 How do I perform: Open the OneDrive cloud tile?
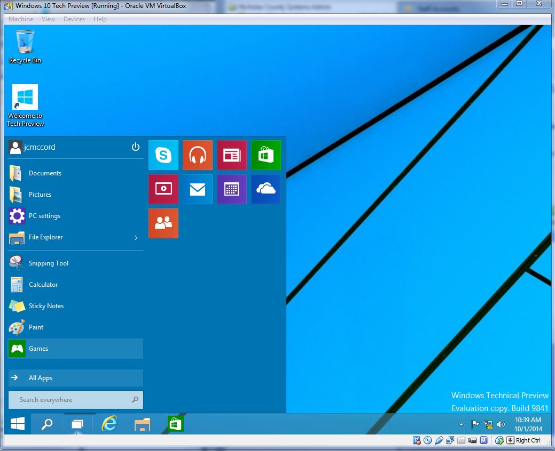(266, 189)
